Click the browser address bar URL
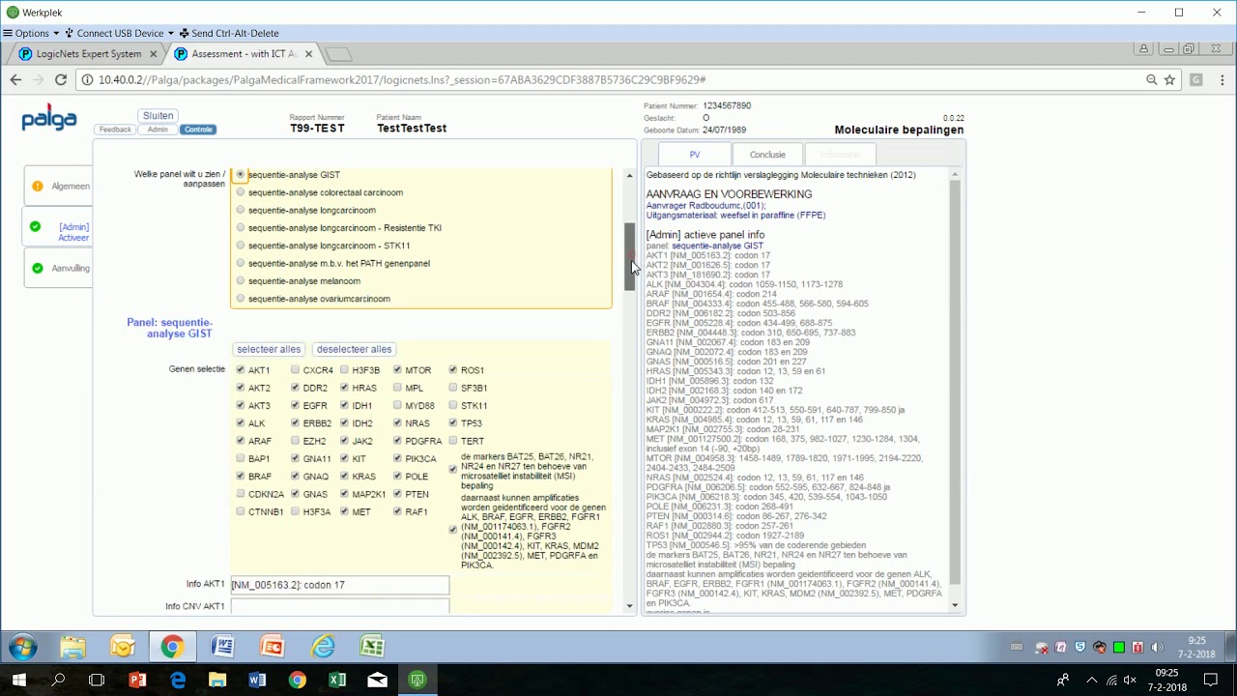The image size is (1237, 696). [402, 80]
